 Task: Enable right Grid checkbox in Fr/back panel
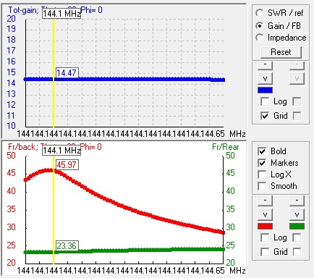pos(297,252)
